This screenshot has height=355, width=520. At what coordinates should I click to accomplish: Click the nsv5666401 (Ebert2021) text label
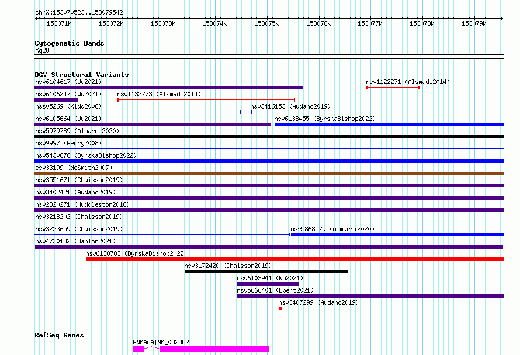point(275,290)
